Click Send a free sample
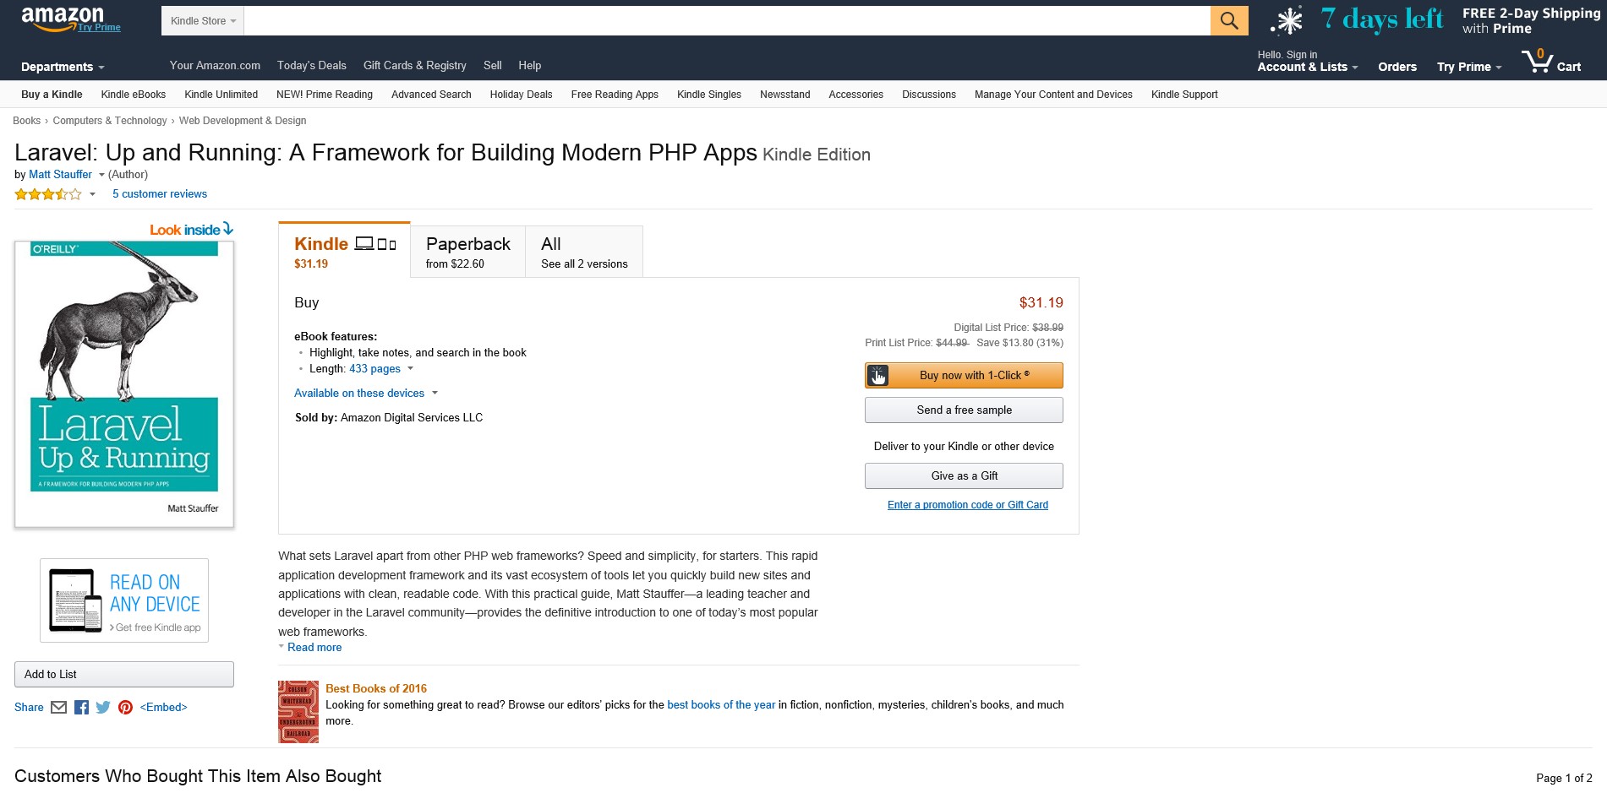 pos(964,410)
